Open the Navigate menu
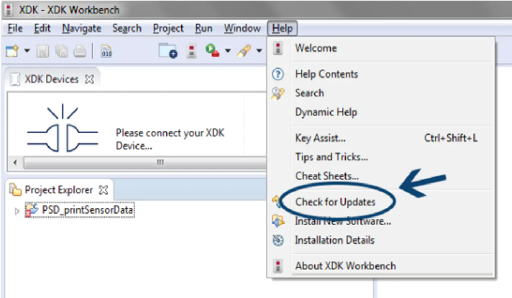 tap(81, 29)
